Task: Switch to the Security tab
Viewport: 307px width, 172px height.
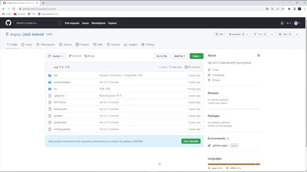Action: click(113, 44)
